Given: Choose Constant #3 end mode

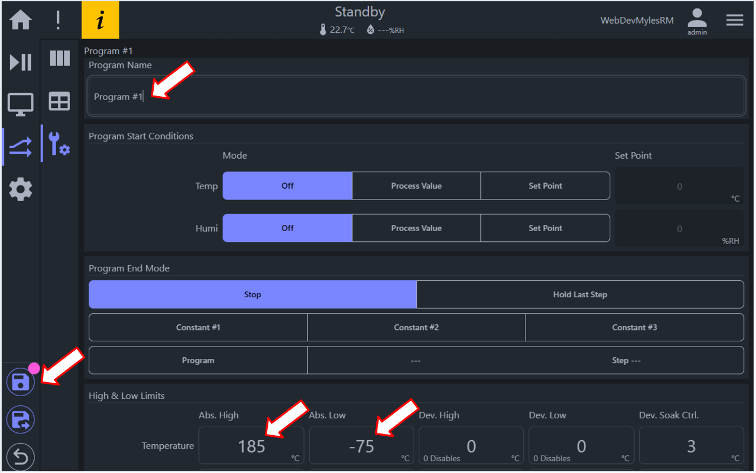Looking at the screenshot, I should coord(635,327).
